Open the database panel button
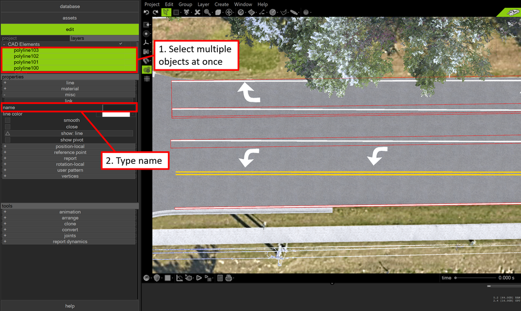521x311 pixels. click(x=70, y=6)
